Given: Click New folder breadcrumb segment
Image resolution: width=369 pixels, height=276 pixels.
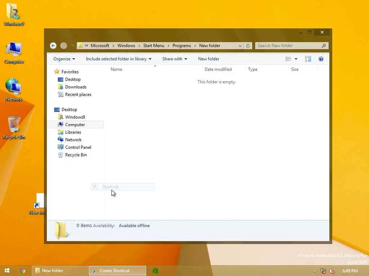Looking at the screenshot, I should tap(210, 46).
